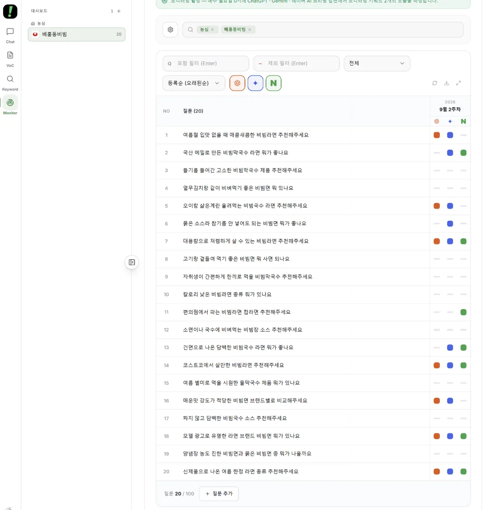Click the blue Gemini dot in row 6
Screen dimensions: 488x510
[450, 223]
